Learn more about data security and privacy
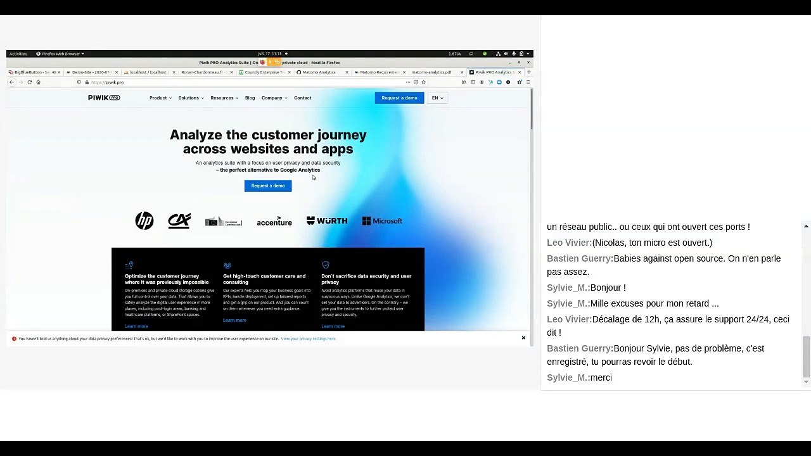811x456 pixels. pyautogui.click(x=333, y=326)
